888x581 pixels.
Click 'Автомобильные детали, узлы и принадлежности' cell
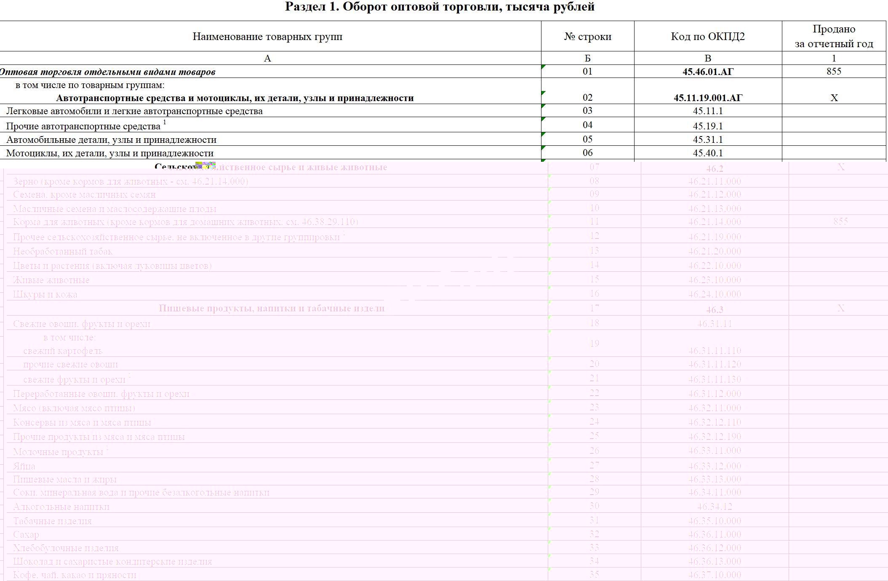coord(111,140)
